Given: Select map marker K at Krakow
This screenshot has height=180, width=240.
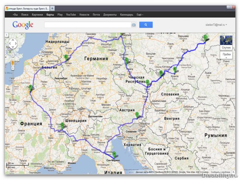Looking at the screenshot, I should (175, 70).
